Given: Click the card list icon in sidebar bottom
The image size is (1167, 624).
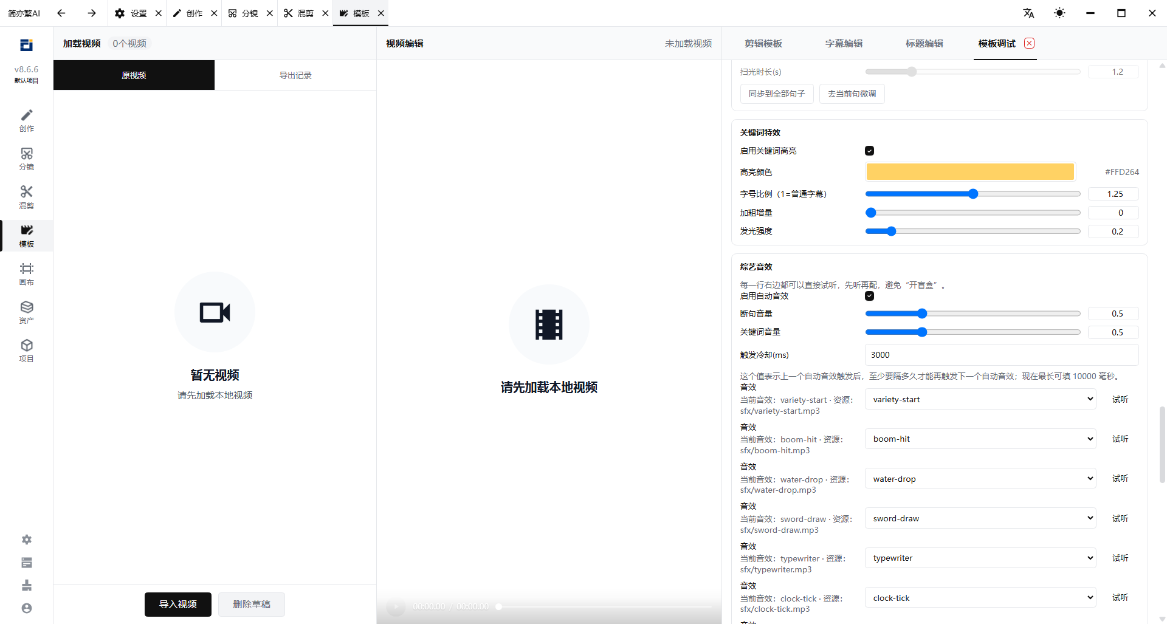Looking at the screenshot, I should click(27, 563).
